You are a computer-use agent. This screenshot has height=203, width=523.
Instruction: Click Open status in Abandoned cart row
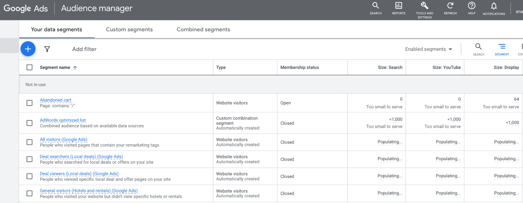click(x=286, y=103)
